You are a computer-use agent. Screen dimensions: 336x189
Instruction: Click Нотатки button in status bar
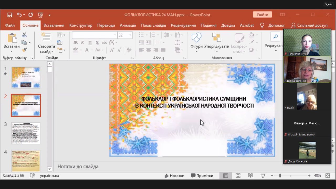click(x=174, y=176)
